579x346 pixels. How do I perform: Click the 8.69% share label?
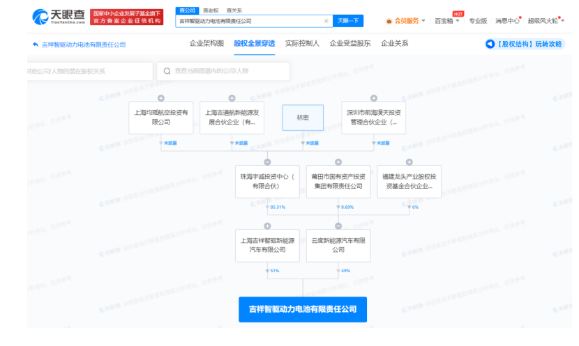click(347, 207)
